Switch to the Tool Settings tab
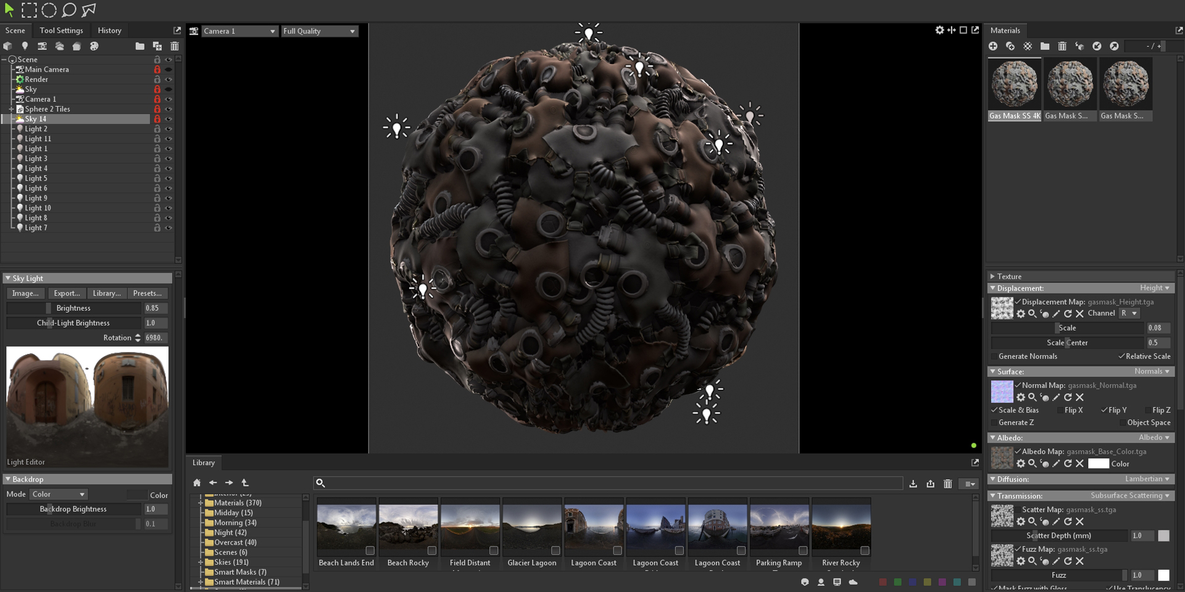This screenshot has height=592, width=1185. 61,30
